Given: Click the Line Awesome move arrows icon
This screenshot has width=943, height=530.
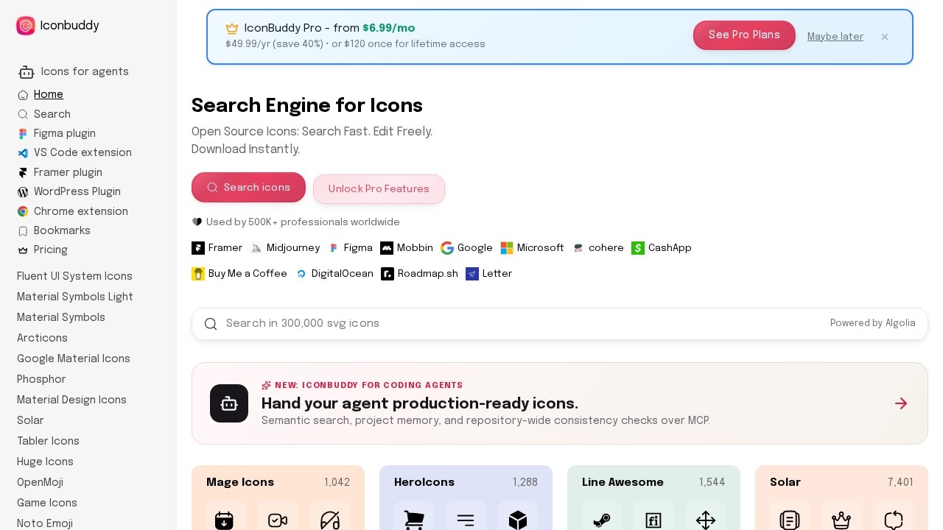Looking at the screenshot, I should 706,520.
